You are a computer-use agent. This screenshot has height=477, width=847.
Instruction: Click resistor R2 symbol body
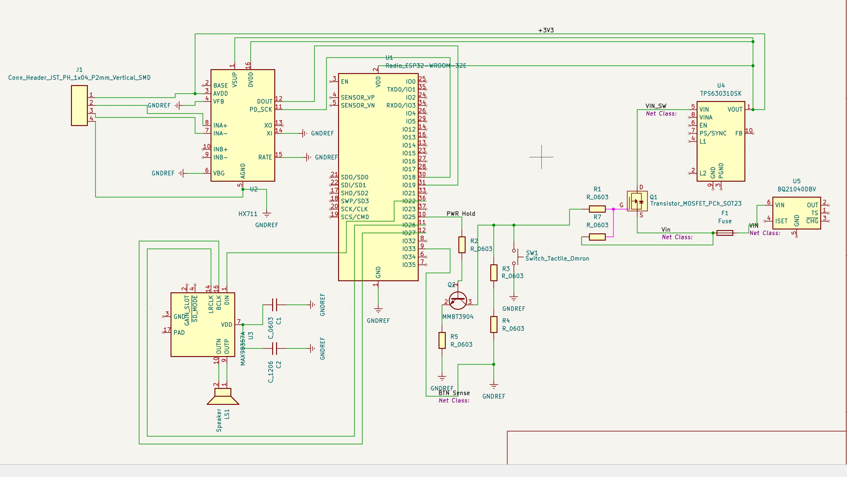click(462, 245)
